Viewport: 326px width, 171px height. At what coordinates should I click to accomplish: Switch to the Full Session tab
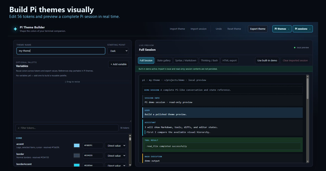click(x=146, y=61)
